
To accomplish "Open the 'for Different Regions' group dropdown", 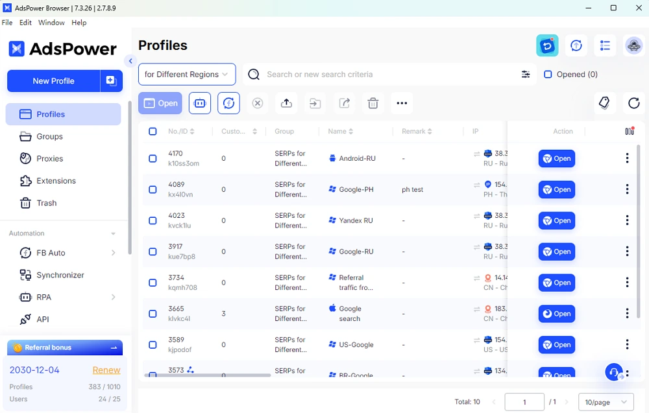I will point(187,75).
